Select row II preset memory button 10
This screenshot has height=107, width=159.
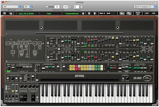(x=96, y=69)
